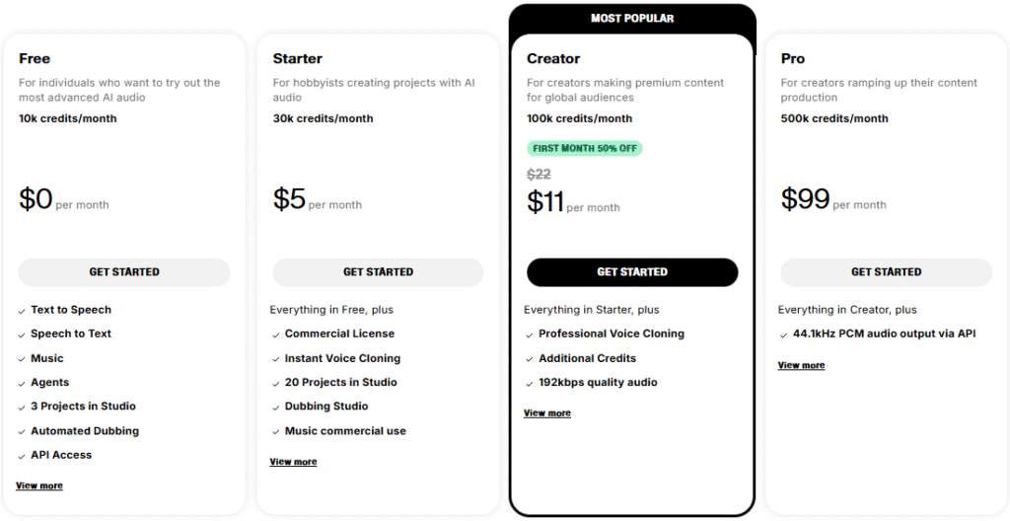
Task: Expand View more under the Free plan
Action: point(39,486)
